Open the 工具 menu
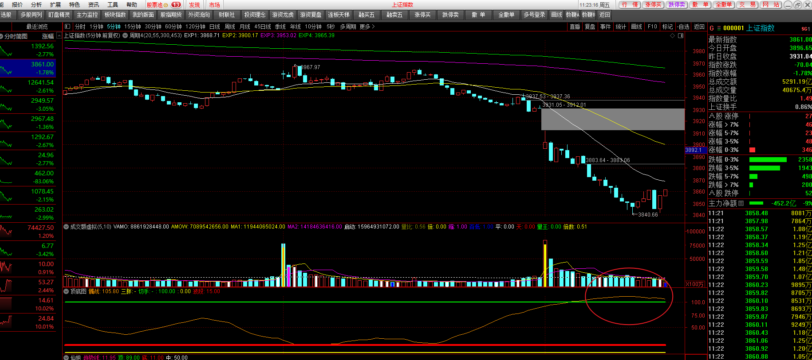This screenshot has width=812, height=360. [x=113, y=5]
